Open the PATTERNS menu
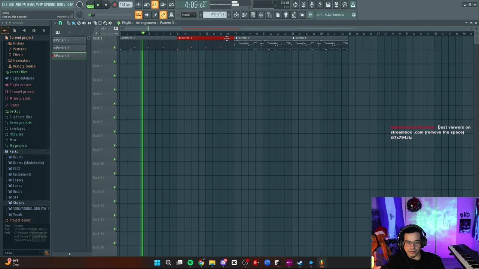The height and width of the screenshot is (269, 479). [x=28, y=4]
